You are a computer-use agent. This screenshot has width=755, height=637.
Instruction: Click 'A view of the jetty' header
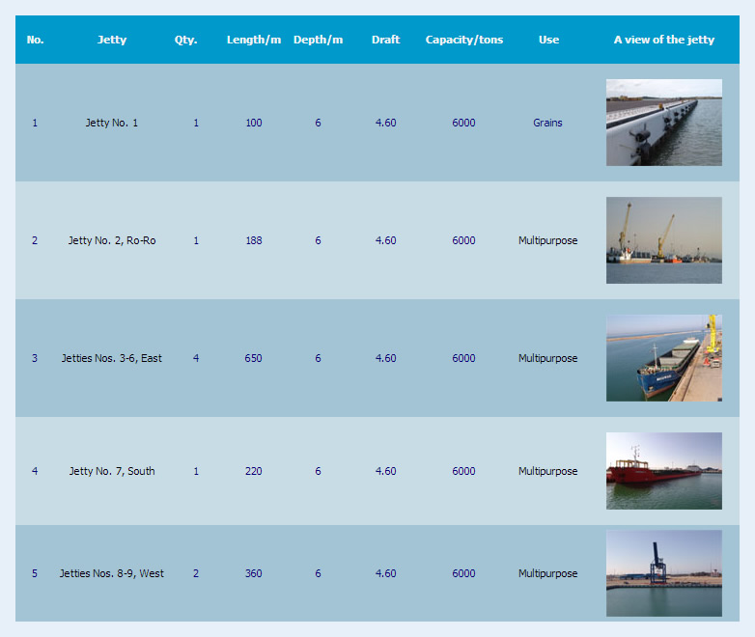coord(664,40)
